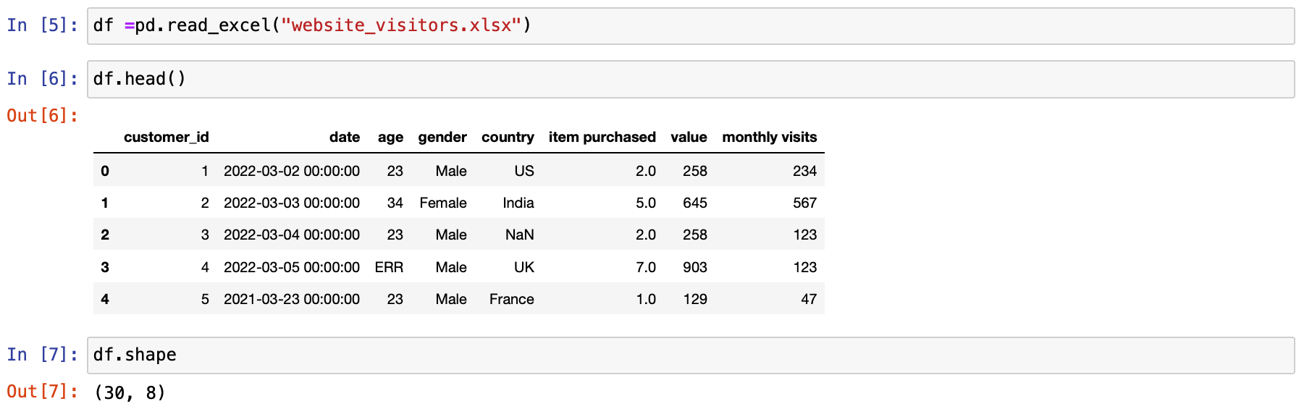Image resolution: width=1312 pixels, height=417 pixels.
Task: Click the In [5] prompt label
Action: tap(42, 25)
